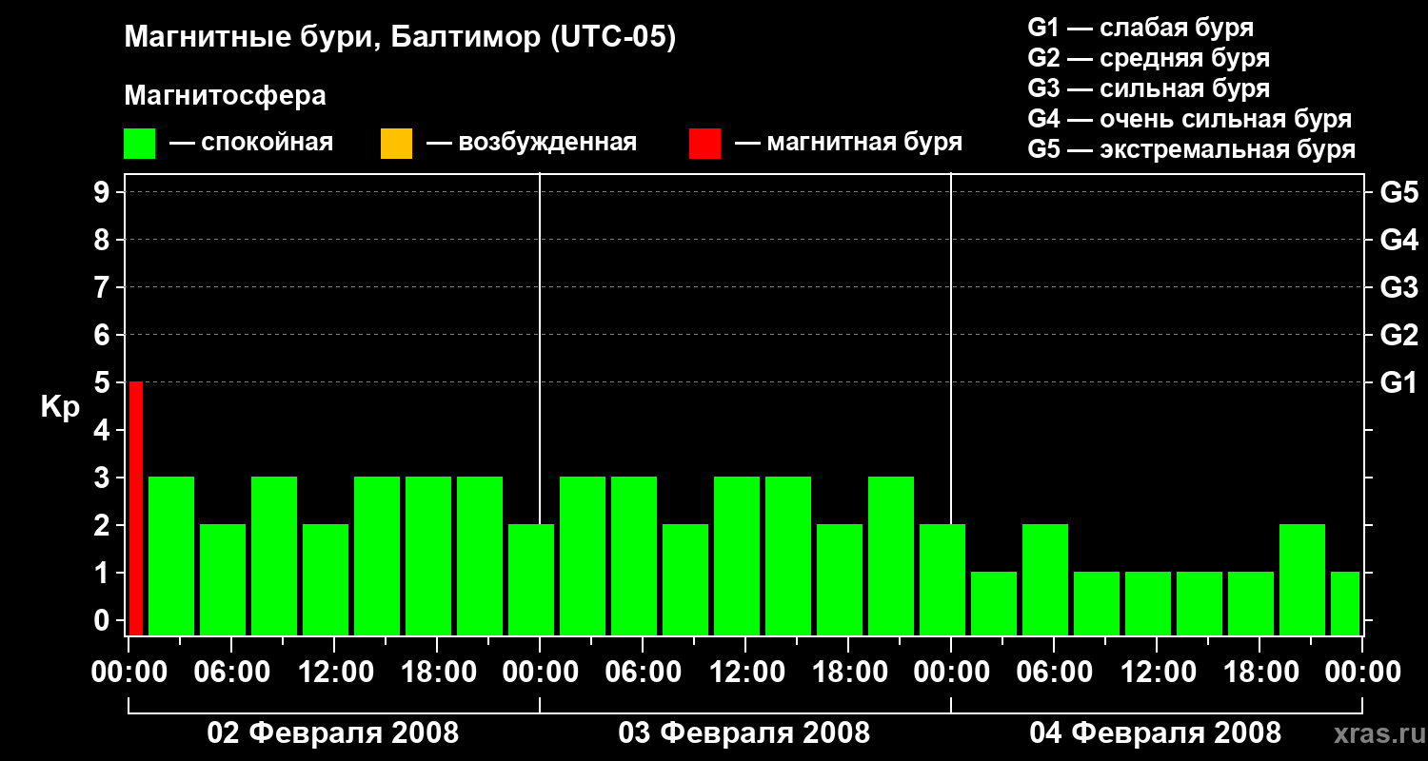Viewport: 1428px width, 761px height.
Task: Click the right-axis 'G2' level label
Action: pos(1399,335)
